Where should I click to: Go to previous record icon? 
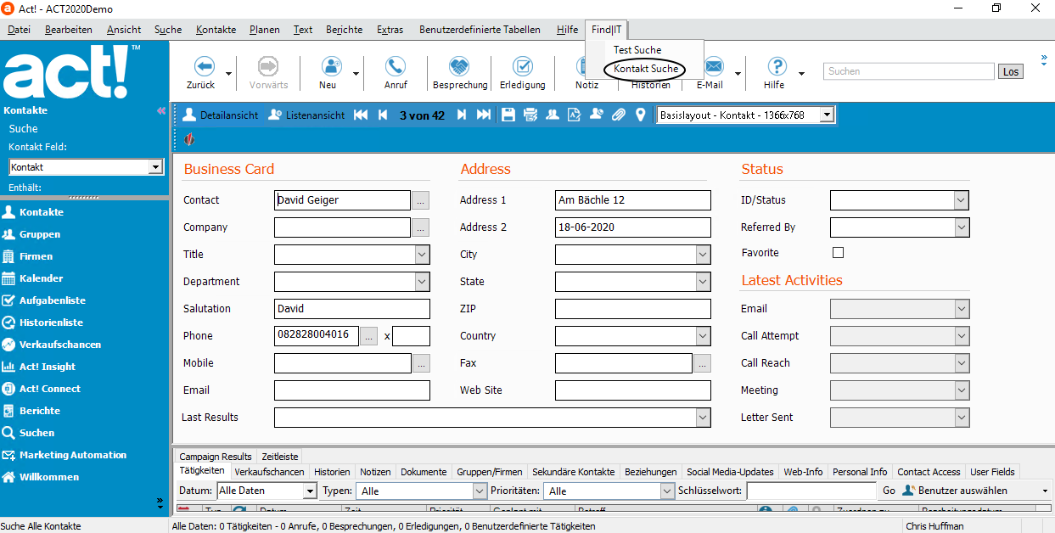[x=383, y=115]
